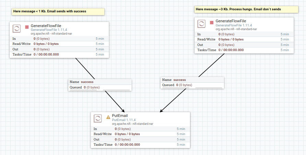Click right GenerateFlowFile Out statistics row
The height and width of the screenshot is (155, 306).
point(244,45)
